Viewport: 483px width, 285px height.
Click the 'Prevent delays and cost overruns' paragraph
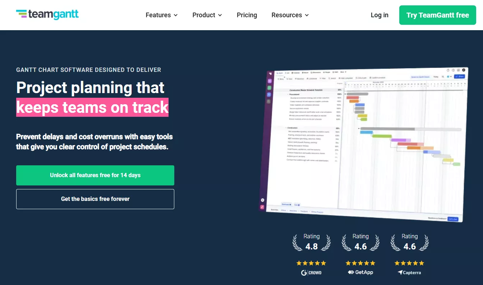[x=95, y=142]
